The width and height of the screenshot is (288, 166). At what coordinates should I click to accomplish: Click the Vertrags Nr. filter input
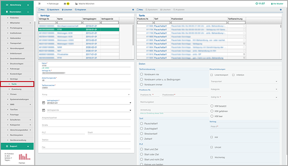pos(48,22)
